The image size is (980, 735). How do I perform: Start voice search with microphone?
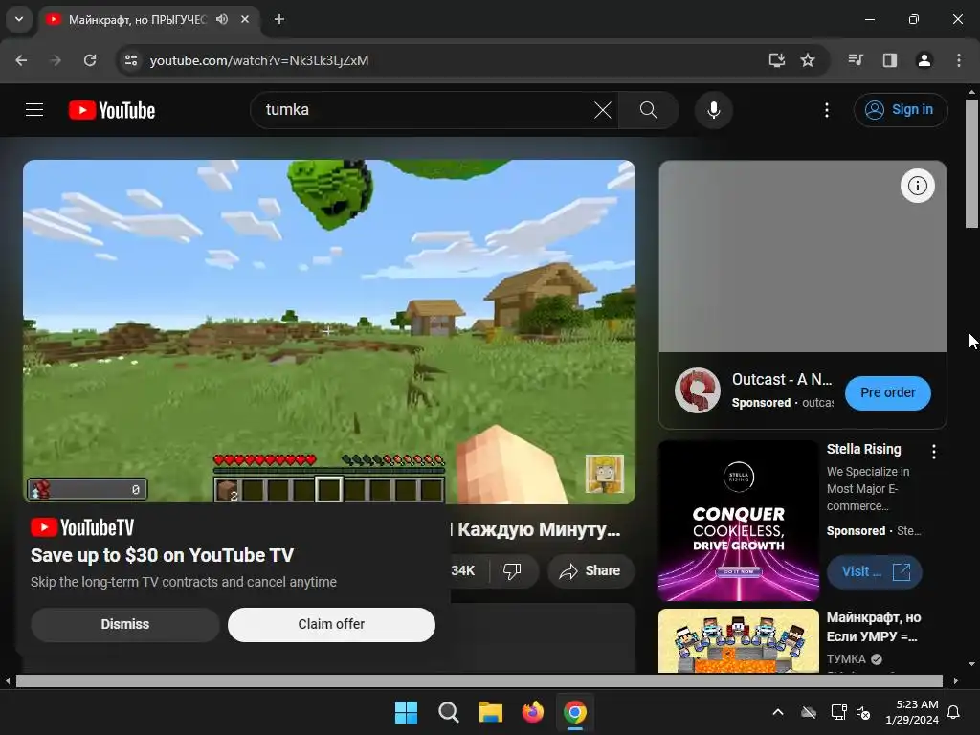713,110
